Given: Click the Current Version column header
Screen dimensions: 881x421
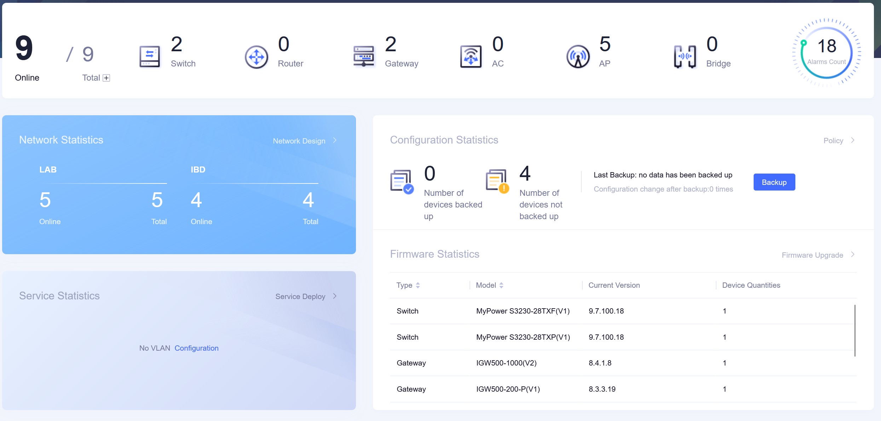Looking at the screenshot, I should pos(614,285).
